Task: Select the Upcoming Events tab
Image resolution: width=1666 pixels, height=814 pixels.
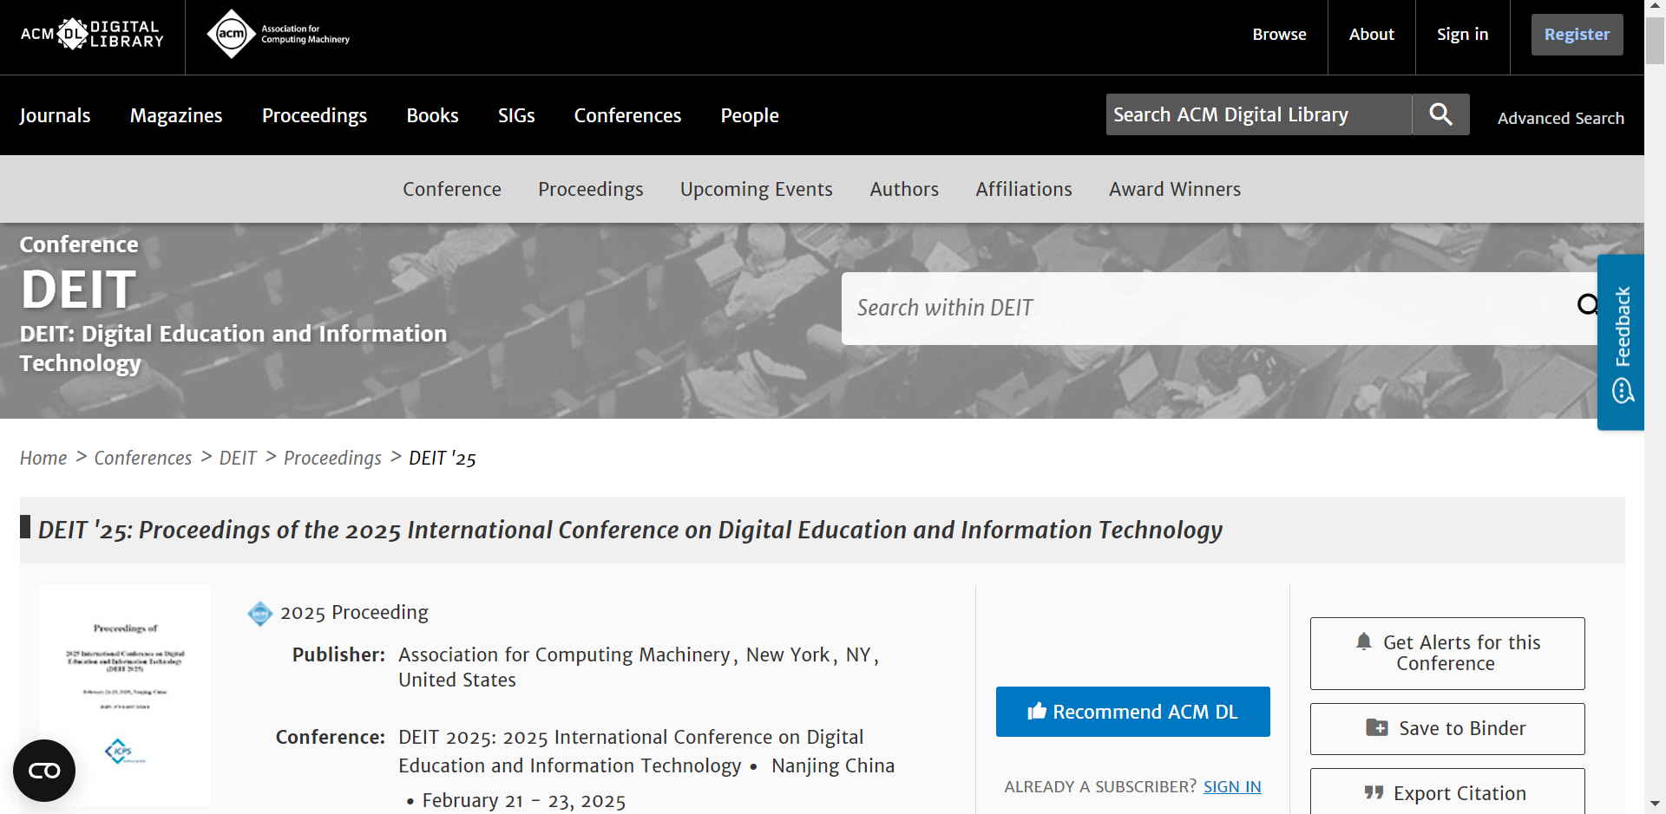Action: coord(757,189)
